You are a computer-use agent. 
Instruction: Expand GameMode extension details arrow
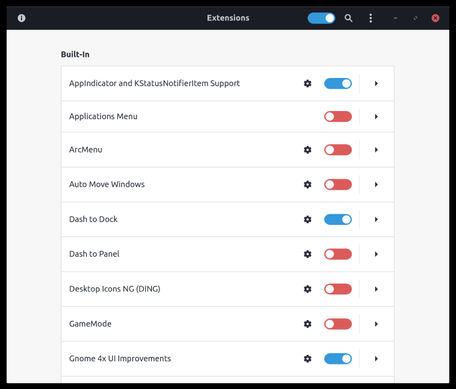376,324
